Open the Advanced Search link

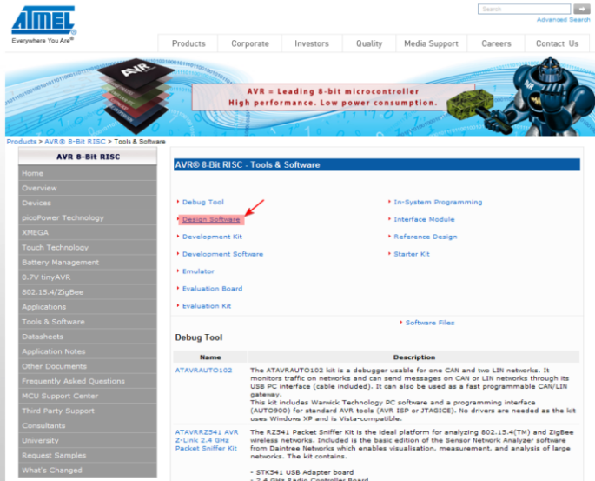pos(563,20)
